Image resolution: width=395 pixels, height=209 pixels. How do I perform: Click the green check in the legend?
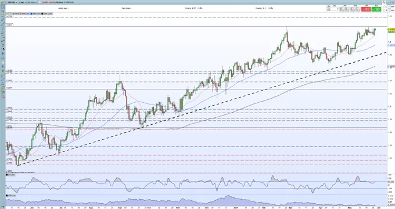point(10,13)
